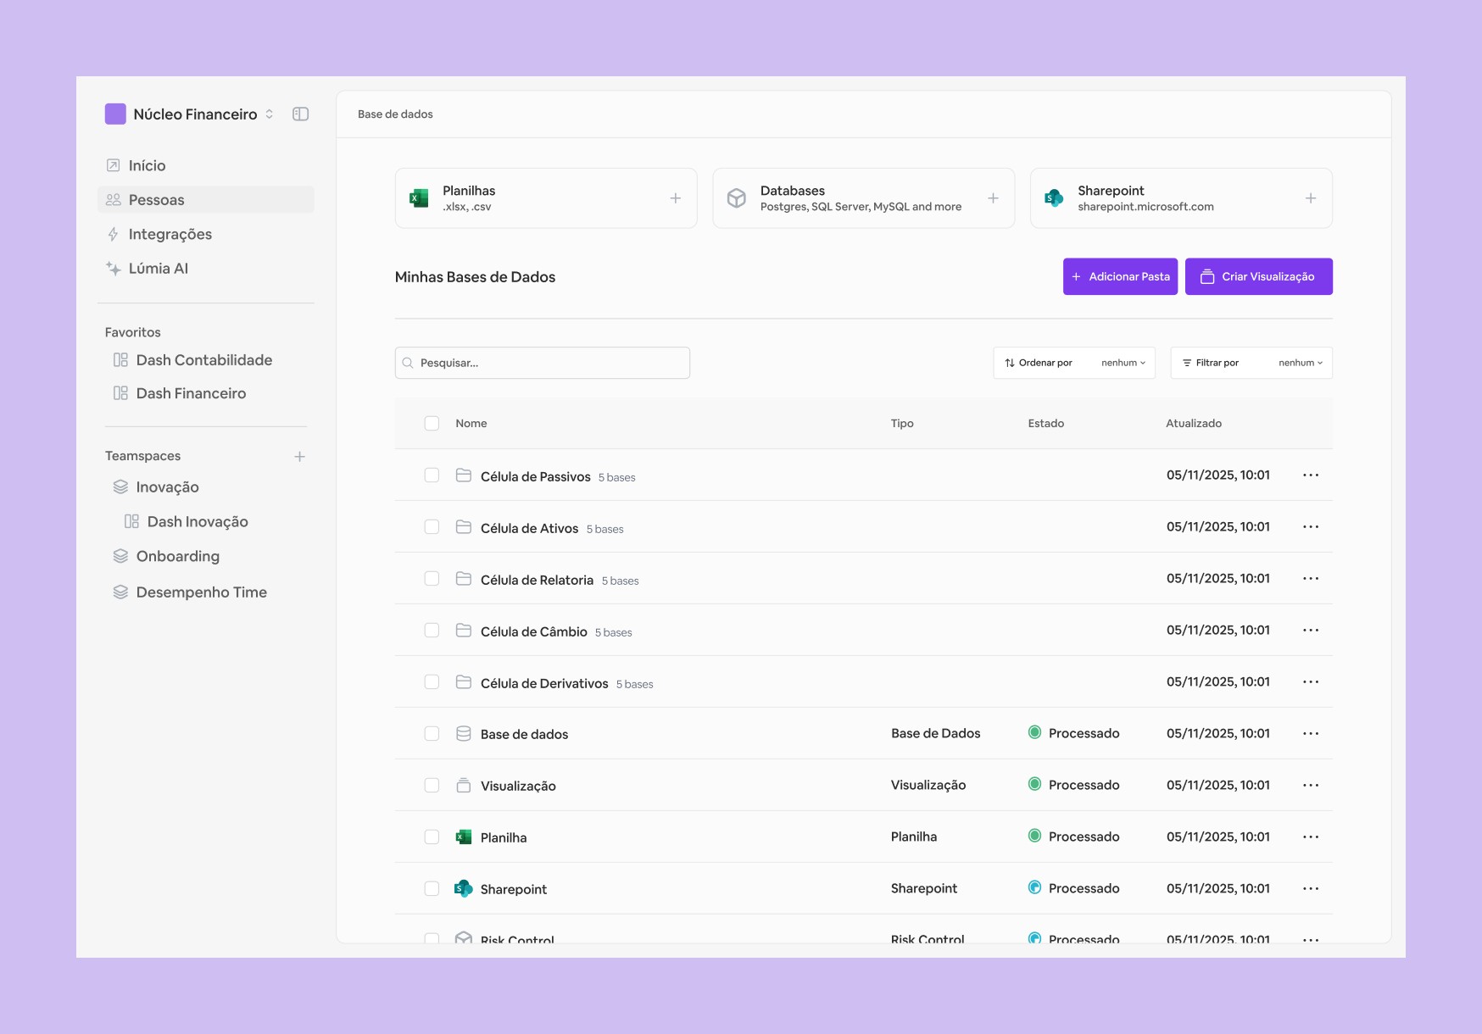
Task: Open more options for Visualização row
Action: click(x=1311, y=786)
